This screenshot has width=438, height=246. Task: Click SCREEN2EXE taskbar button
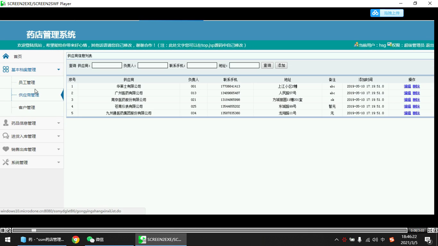pyautogui.click(x=161, y=240)
